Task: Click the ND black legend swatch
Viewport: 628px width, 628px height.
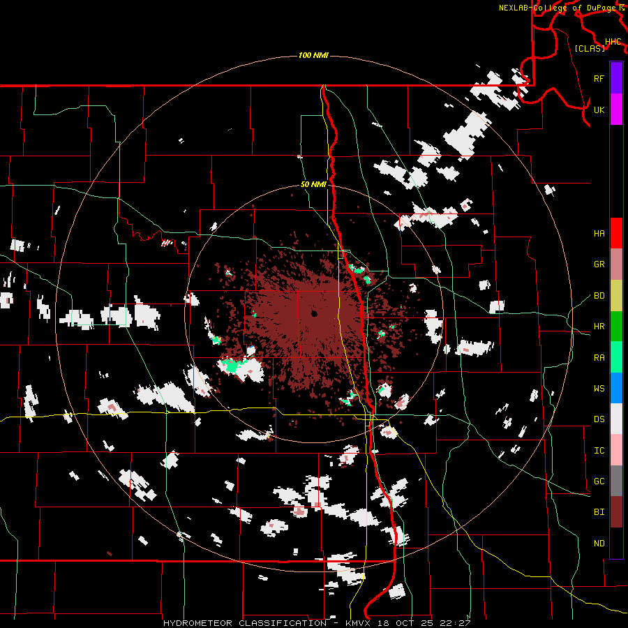Action: [x=616, y=543]
